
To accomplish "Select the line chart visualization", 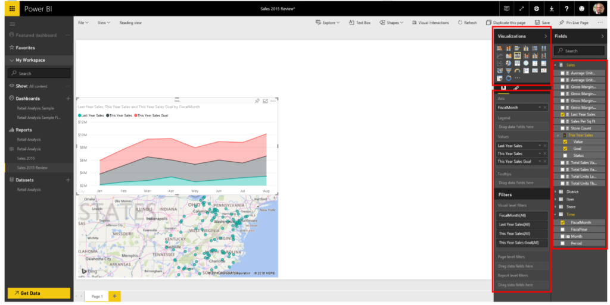I will click(x=500, y=55).
